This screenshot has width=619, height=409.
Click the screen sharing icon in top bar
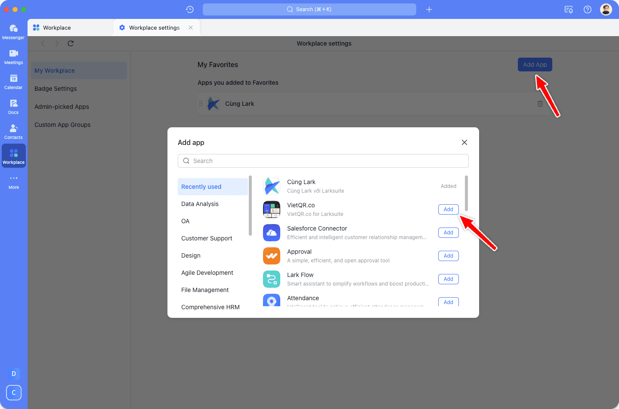tap(569, 9)
